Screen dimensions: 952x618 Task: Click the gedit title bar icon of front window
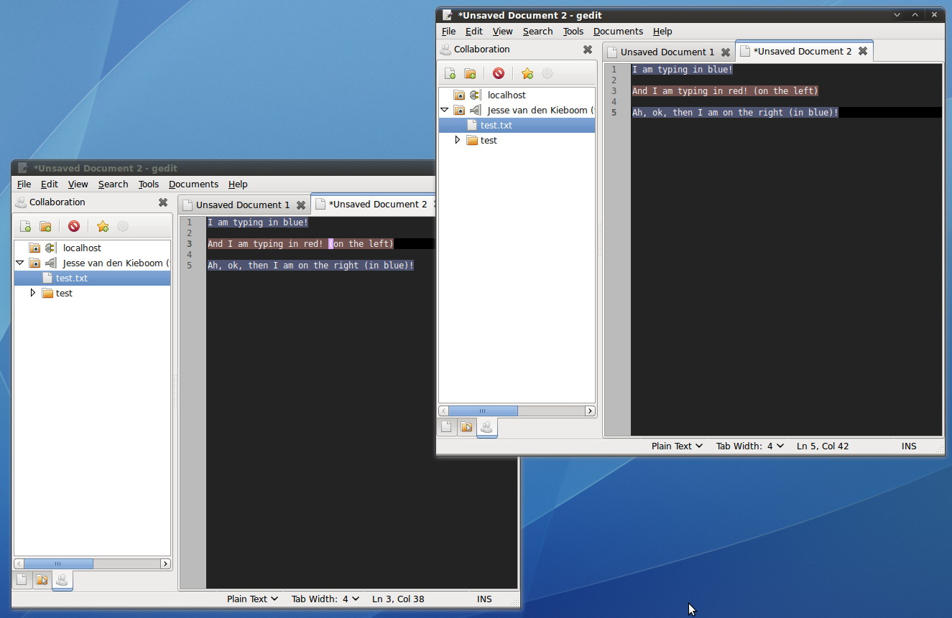(447, 15)
